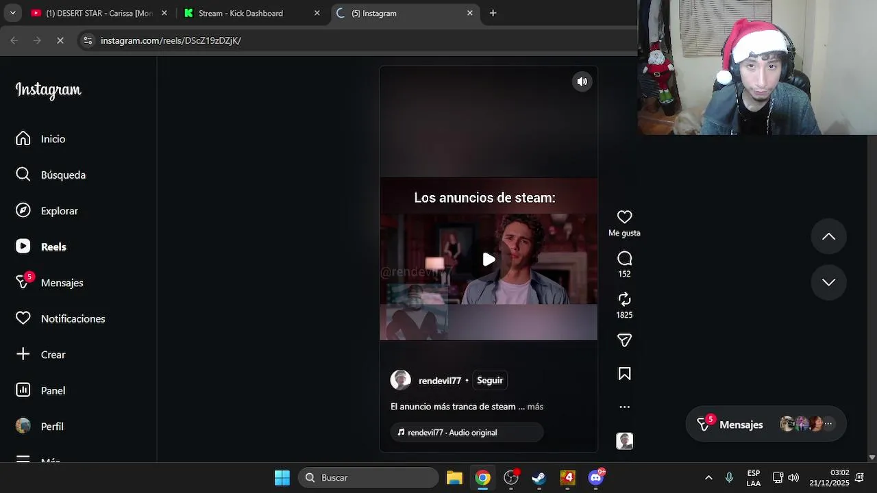
Task: Close the Instagram browser tab
Action: (469, 13)
